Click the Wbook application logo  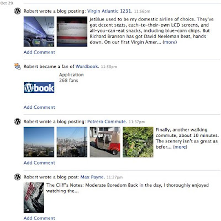click(39, 87)
